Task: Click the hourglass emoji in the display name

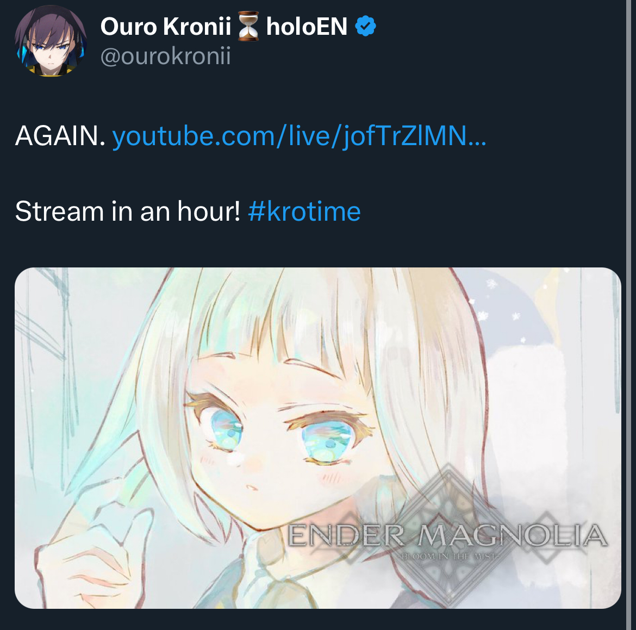Action: pos(248,27)
